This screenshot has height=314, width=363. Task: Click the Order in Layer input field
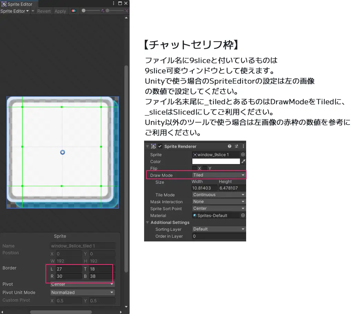pyautogui.click(x=219, y=236)
